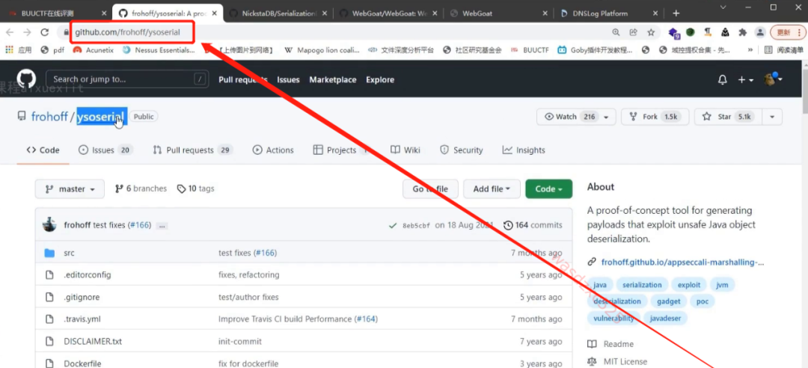Click green check commit status icon
This screenshot has height=368, width=808.
coord(393,225)
